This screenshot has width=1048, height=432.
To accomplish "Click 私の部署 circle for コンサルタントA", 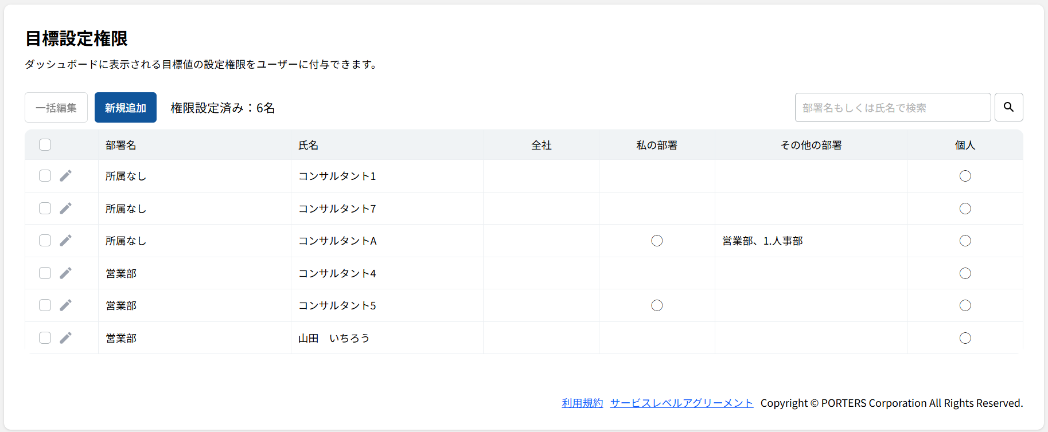I will (657, 241).
